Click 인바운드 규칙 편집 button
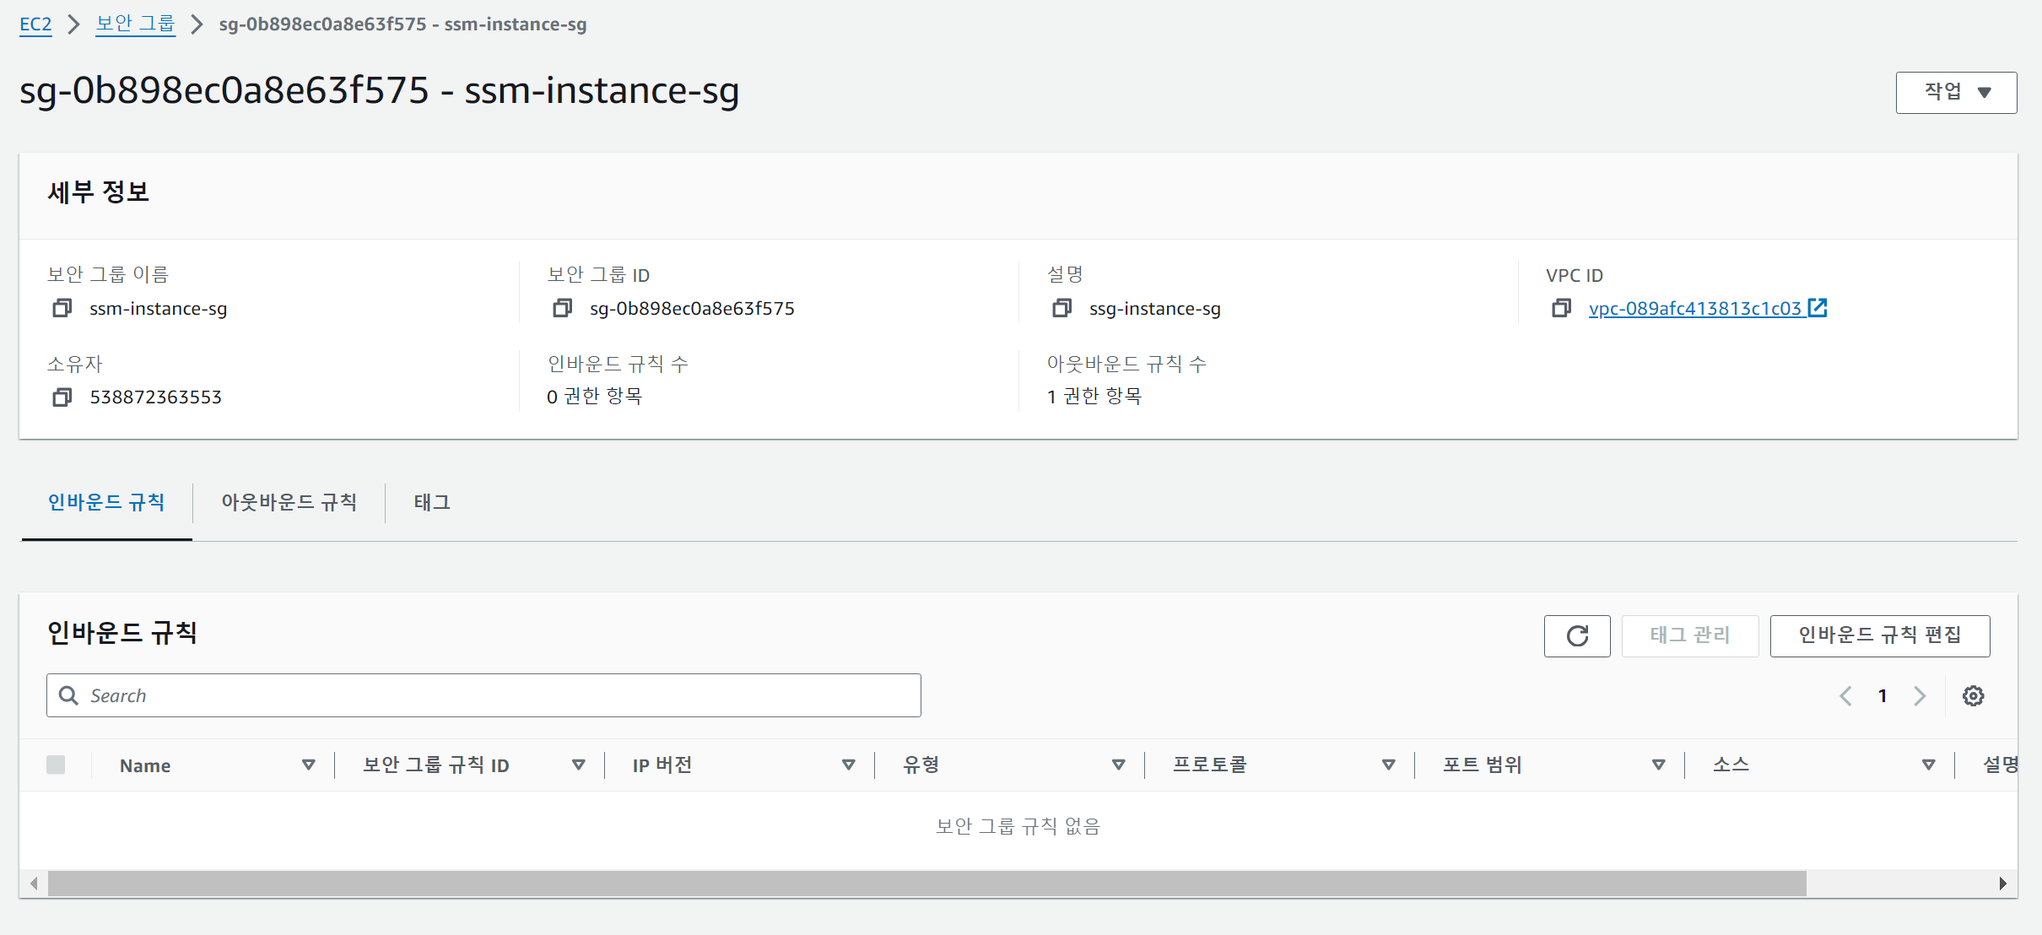This screenshot has width=2042, height=935. click(x=1879, y=636)
